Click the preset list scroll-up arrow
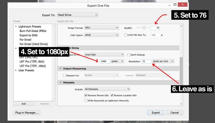 (x=53, y=26)
